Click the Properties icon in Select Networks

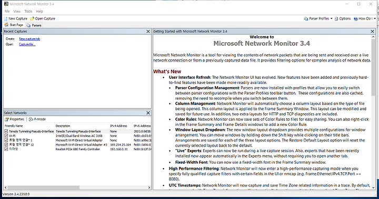coord(7,119)
